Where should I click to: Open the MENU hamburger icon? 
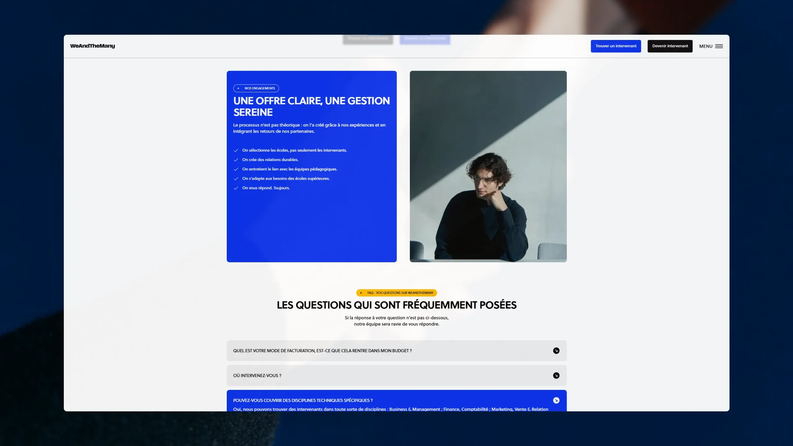(719, 46)
